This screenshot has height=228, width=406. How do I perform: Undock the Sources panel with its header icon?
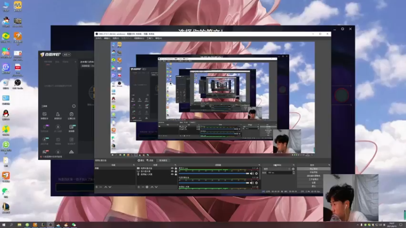coord(175,165)
